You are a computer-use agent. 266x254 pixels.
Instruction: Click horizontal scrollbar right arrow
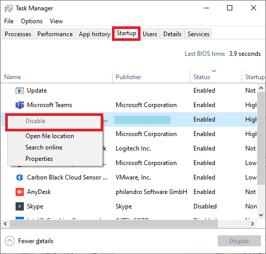coord(253,224)
